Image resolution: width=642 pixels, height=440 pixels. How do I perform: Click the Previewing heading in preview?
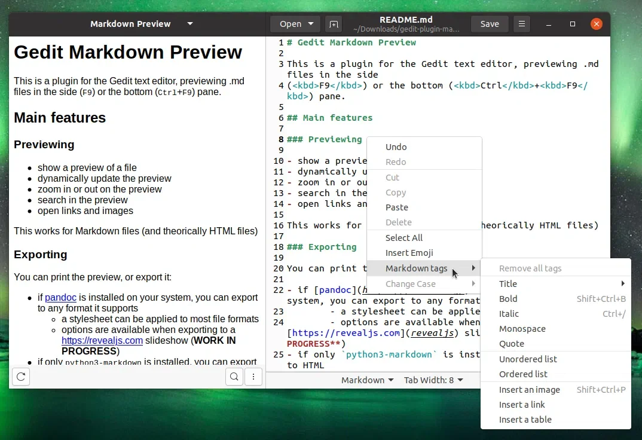point(44,145)
